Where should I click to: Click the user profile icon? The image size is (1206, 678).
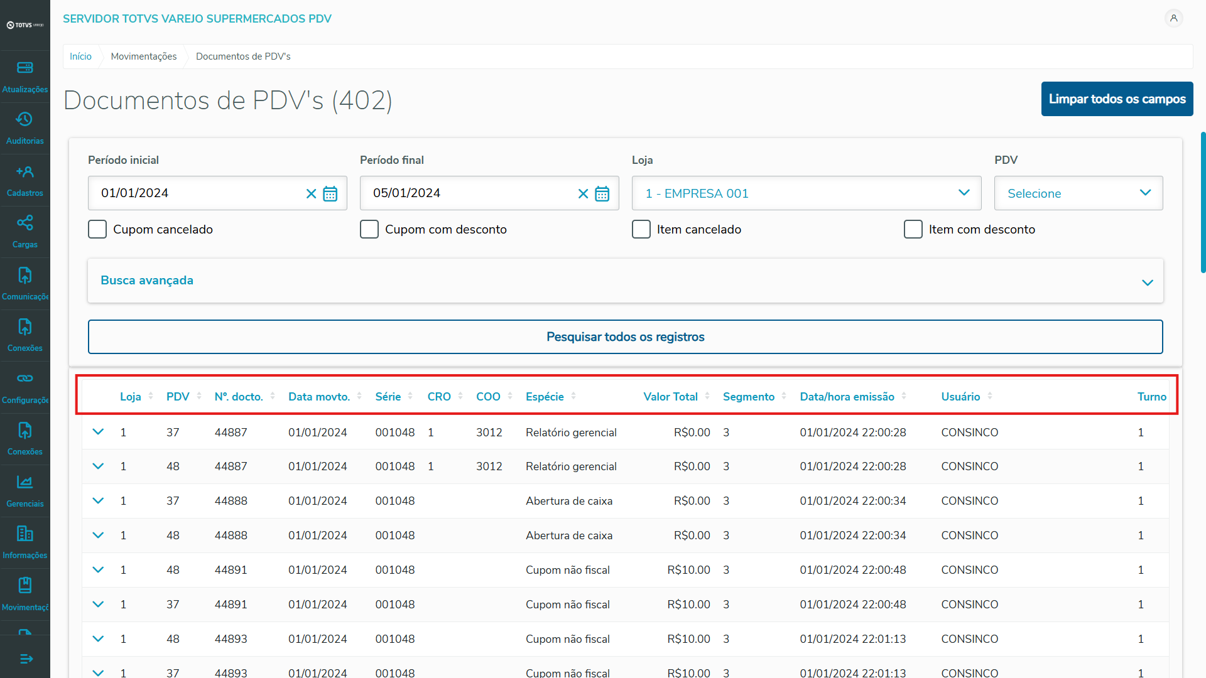pyautogui.click(x=1173, y=18)
